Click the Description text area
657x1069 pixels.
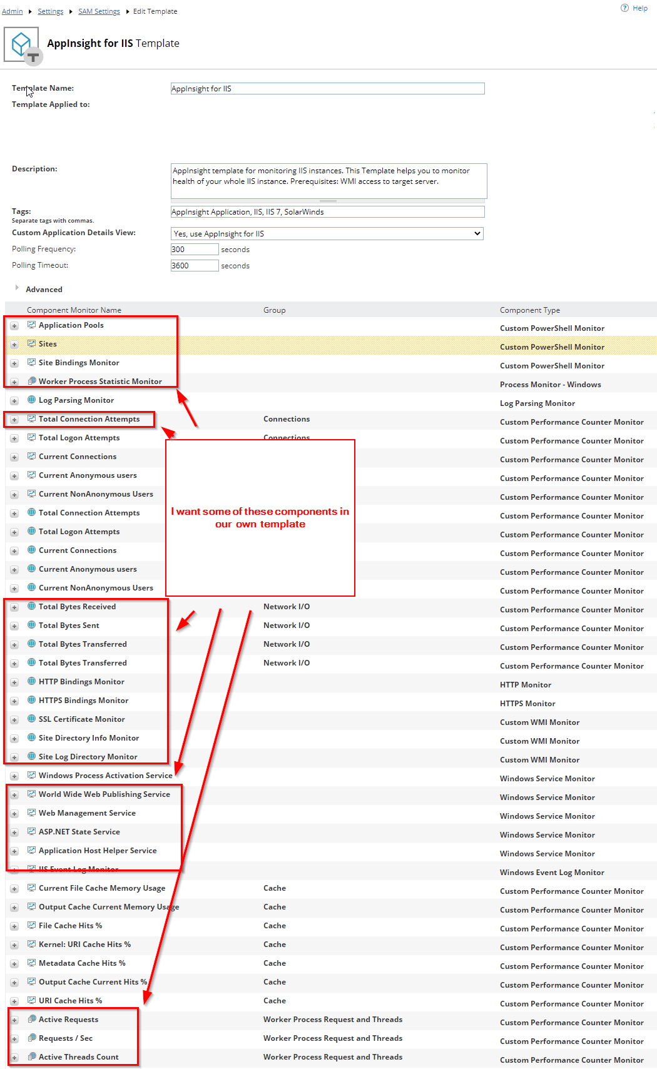(328, 181)
